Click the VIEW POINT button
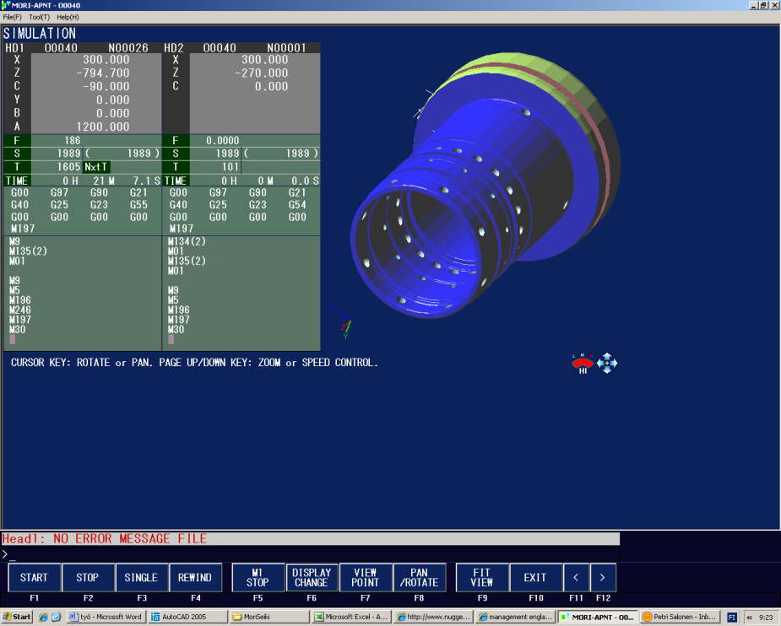Screen dimensions: 781x626 click(366, 578)
